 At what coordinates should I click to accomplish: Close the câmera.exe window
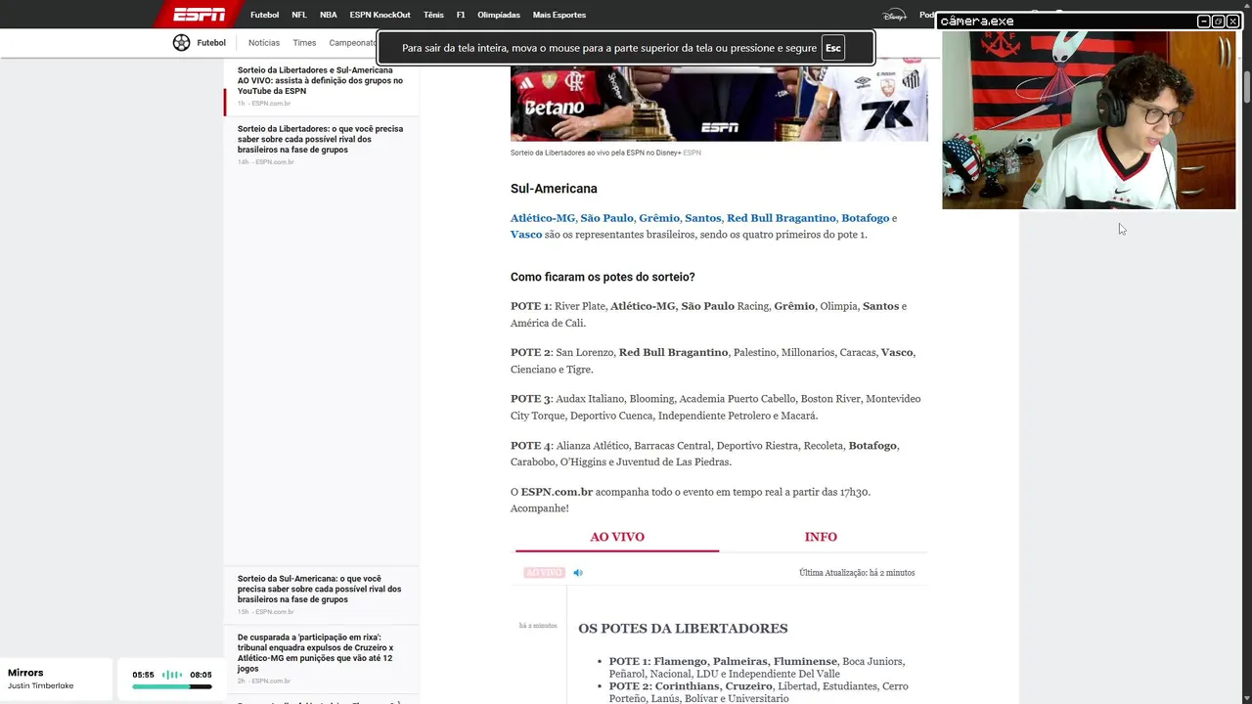coord(1232,21)
